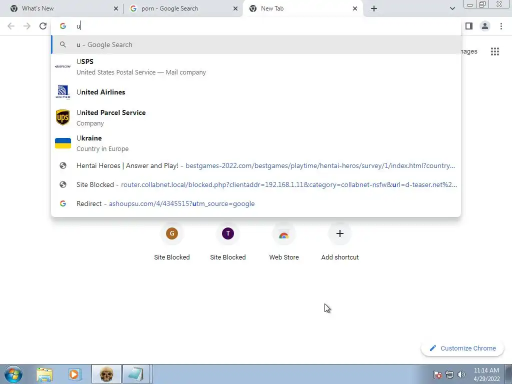Screen dimensions: 512x384
Task: Click the magnifier icon beside 'u - Google Search'
Action: 63,44
